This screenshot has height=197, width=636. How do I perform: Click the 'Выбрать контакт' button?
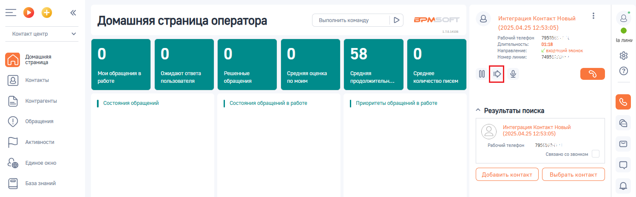(x=573, y=174)
